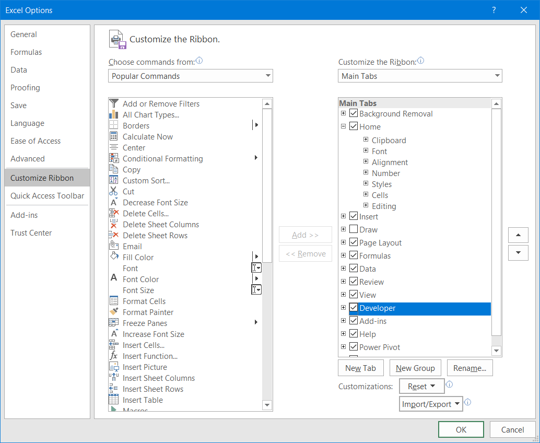This screenshot has width=540, height=443.
Task: Click the Insert Function fx icon
Action: point(114,356)
